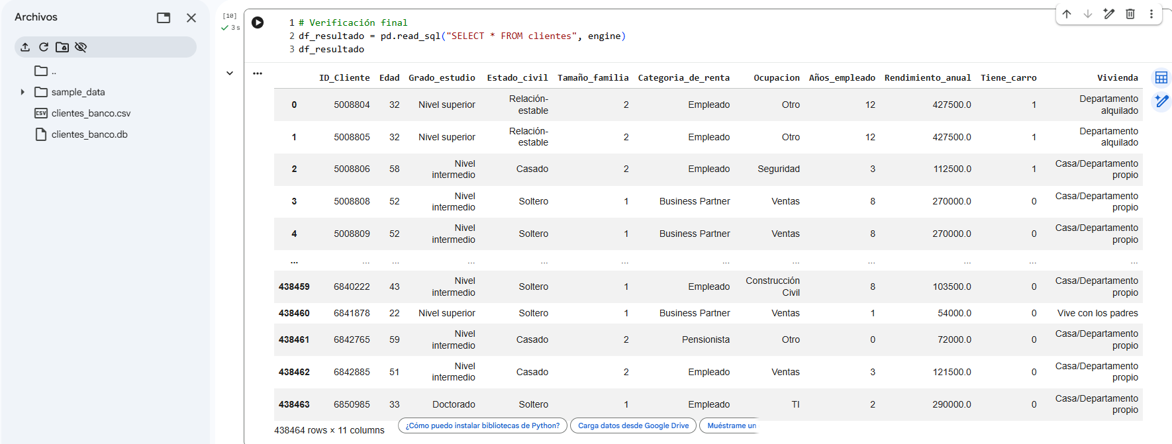Open output options ellipsis menu

[258, 73]
